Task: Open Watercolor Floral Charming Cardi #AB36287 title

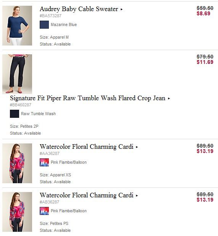Action: (87, 195)
